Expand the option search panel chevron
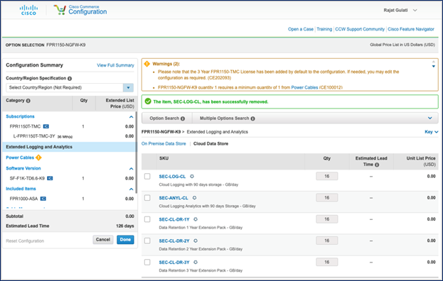Image resolution: width=443 pixels, height=281 pixels. (429, 118)
